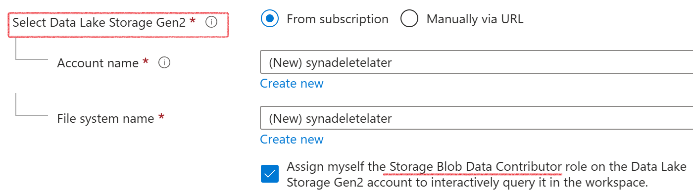
Task: Click the underlined Storage Blob Data Contributor text
Action: [x=476, y=166]
